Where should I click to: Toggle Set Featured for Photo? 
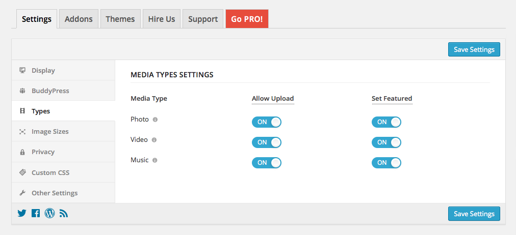(x=386, y=122)
